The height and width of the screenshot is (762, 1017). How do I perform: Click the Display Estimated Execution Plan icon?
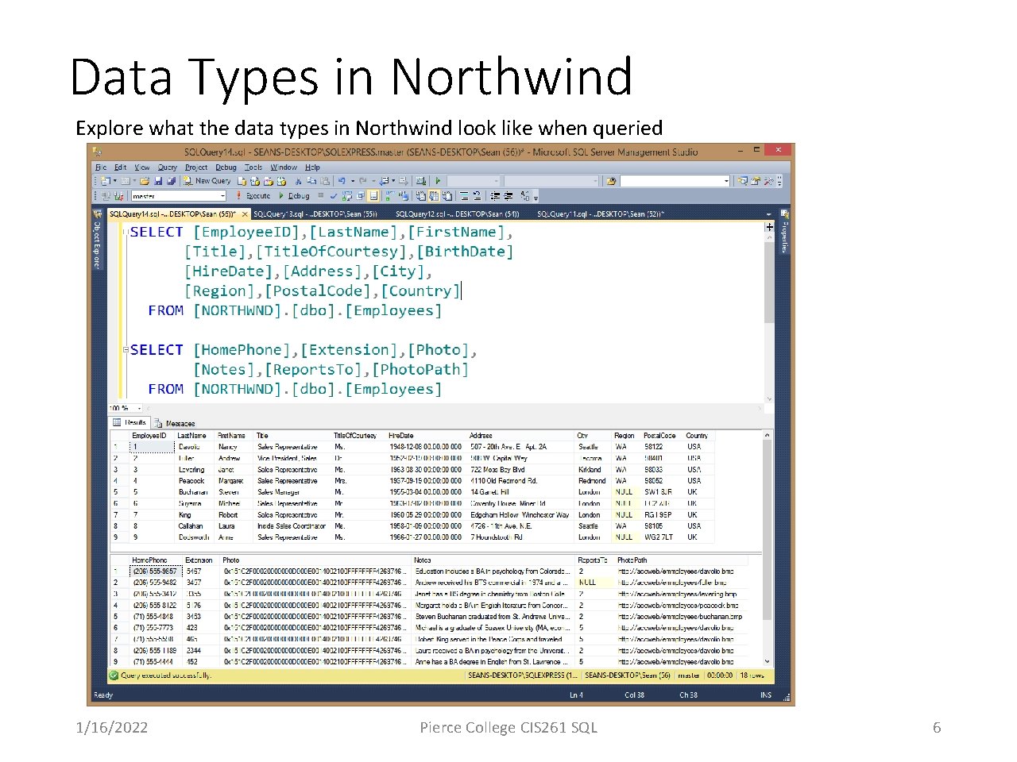[x=347, y=196]
